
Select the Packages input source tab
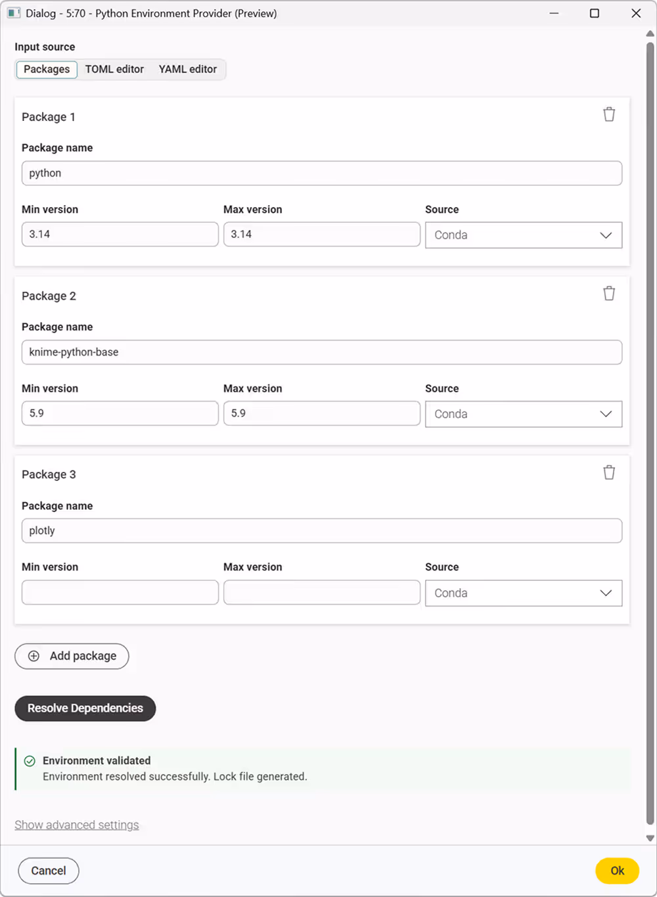point(47,69)
